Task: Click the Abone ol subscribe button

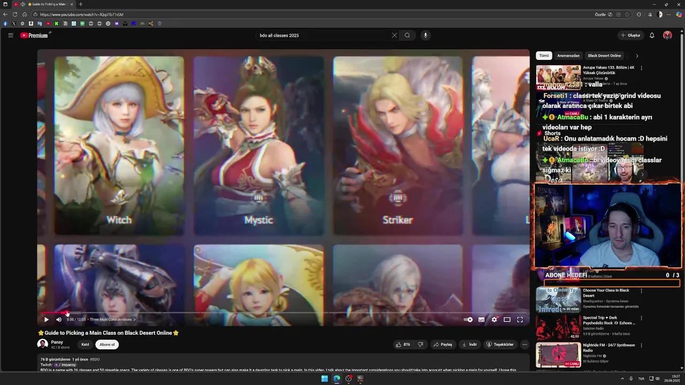Action: tap(107, 345)
